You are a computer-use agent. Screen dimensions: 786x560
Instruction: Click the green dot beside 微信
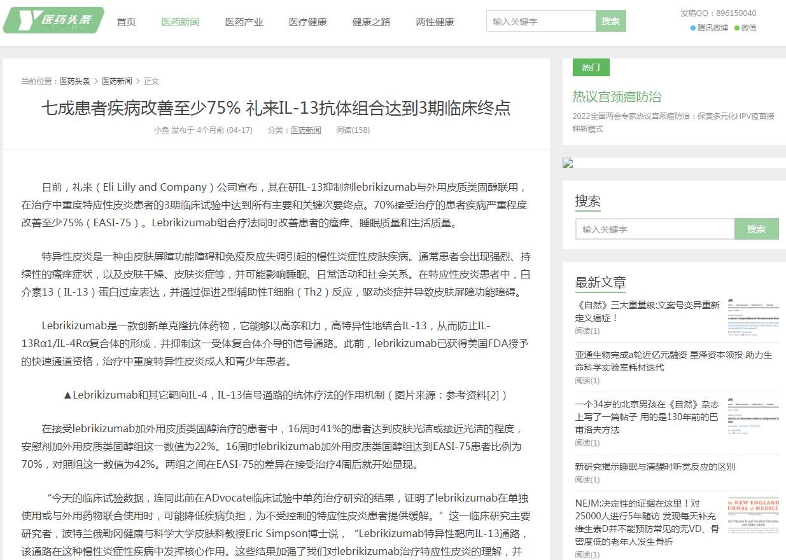pyautogui.click(x=737, y=28)
